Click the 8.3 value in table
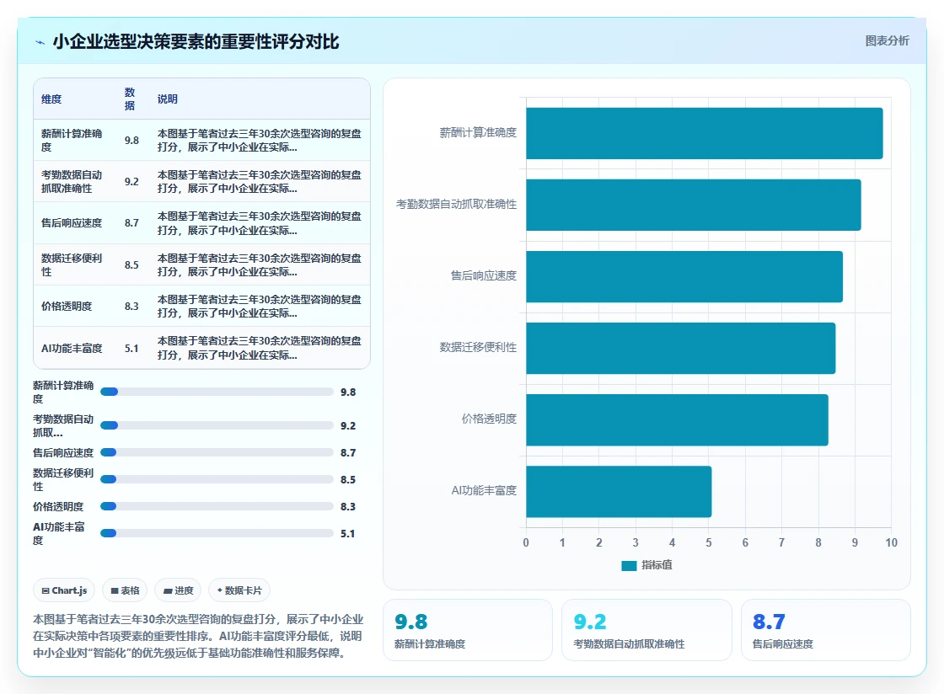The width and height of the screenshot is (944, 694). (131, 307)
